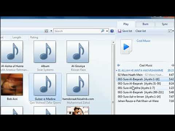Click artist name Rizwan Raza
The image size is (175, 131).
78,70
